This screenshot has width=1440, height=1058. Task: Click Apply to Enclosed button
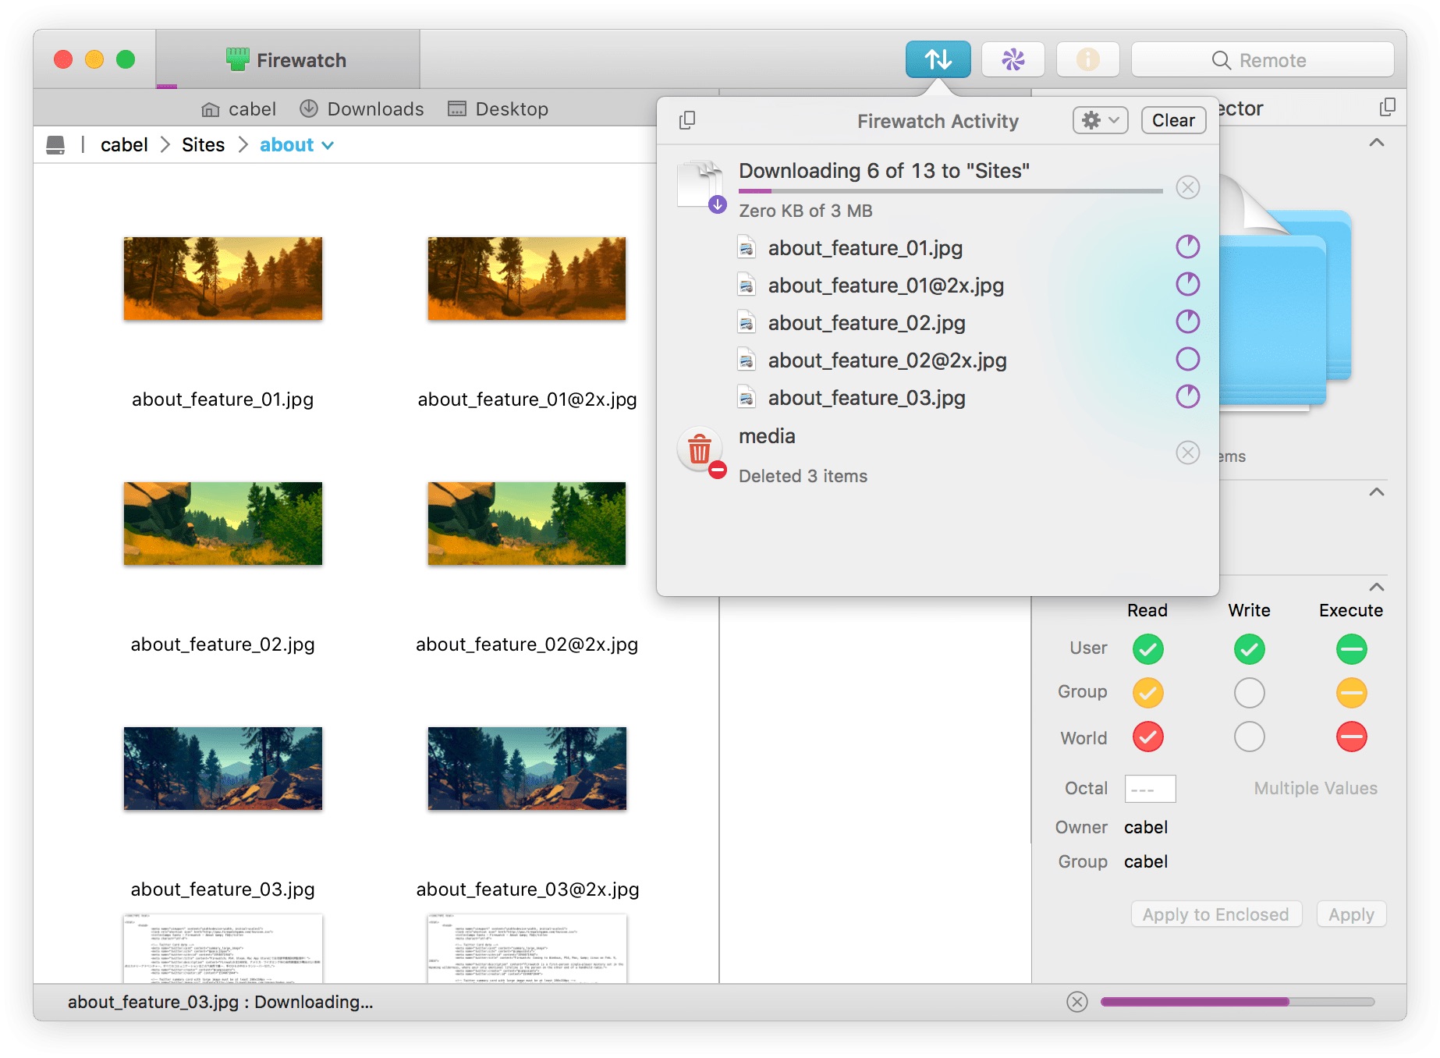tap(1216, 914)
